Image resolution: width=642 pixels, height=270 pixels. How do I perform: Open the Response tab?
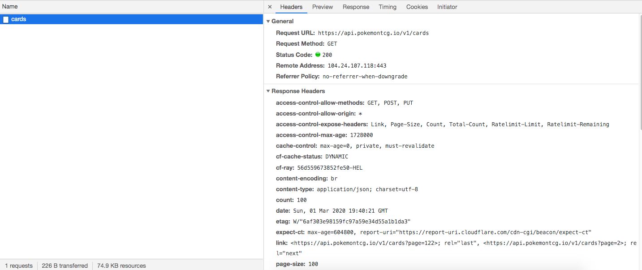pos(356,7)
